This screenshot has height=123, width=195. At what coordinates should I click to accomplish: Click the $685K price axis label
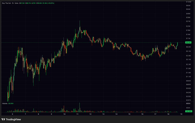tap(188, 84)
